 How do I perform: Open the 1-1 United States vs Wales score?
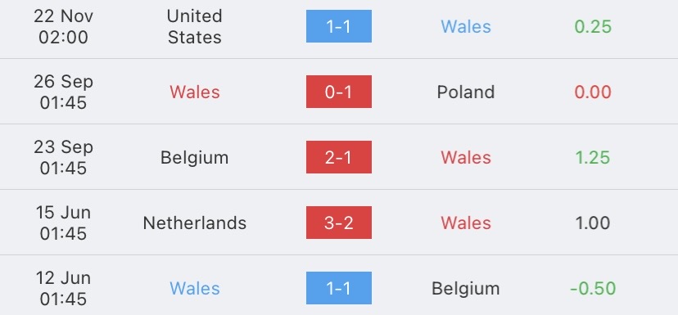click(x=338, y=26)
